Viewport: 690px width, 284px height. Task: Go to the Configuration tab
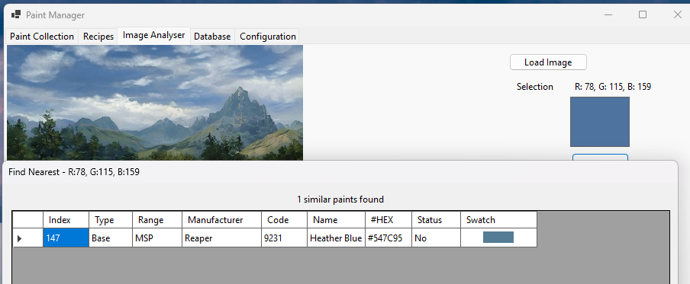[x=268, y=37]
